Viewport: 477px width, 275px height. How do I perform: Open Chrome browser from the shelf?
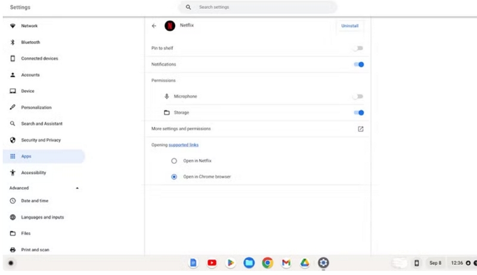[x=268, y=263]
